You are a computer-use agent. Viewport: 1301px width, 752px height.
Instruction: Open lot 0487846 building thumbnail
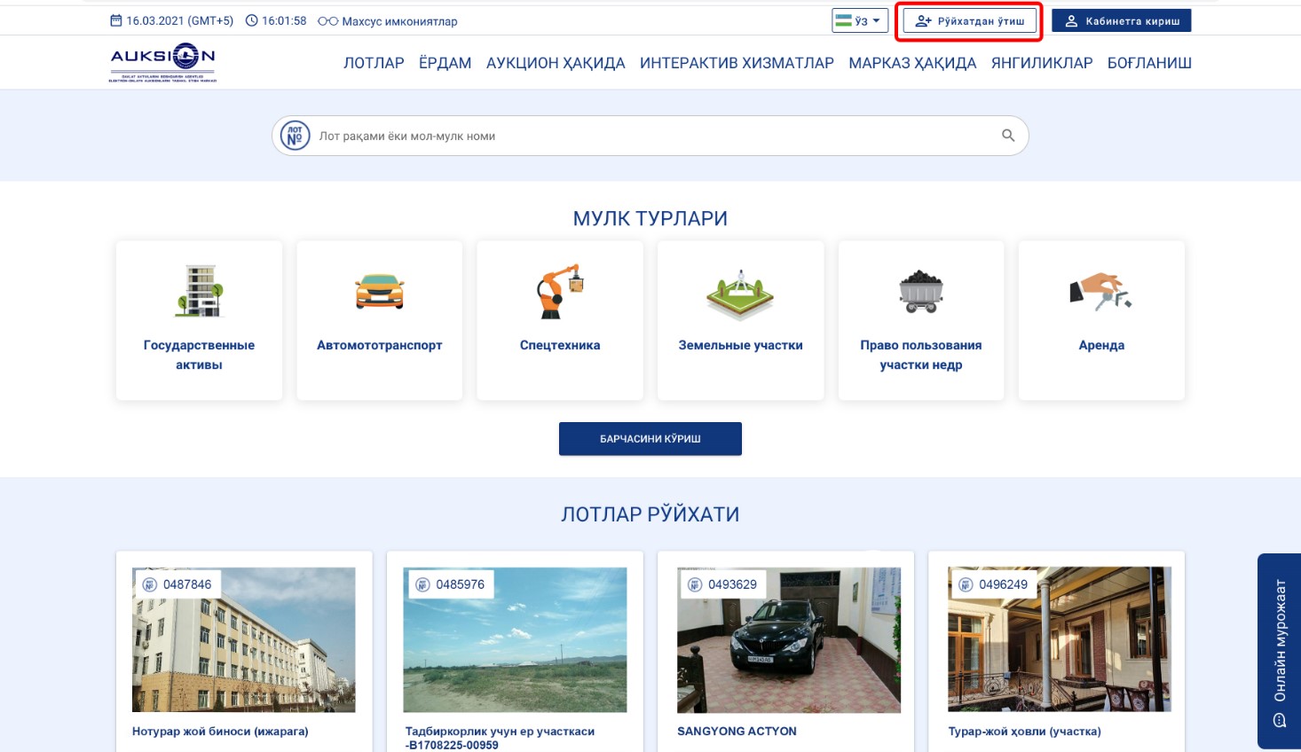[243, 640]
